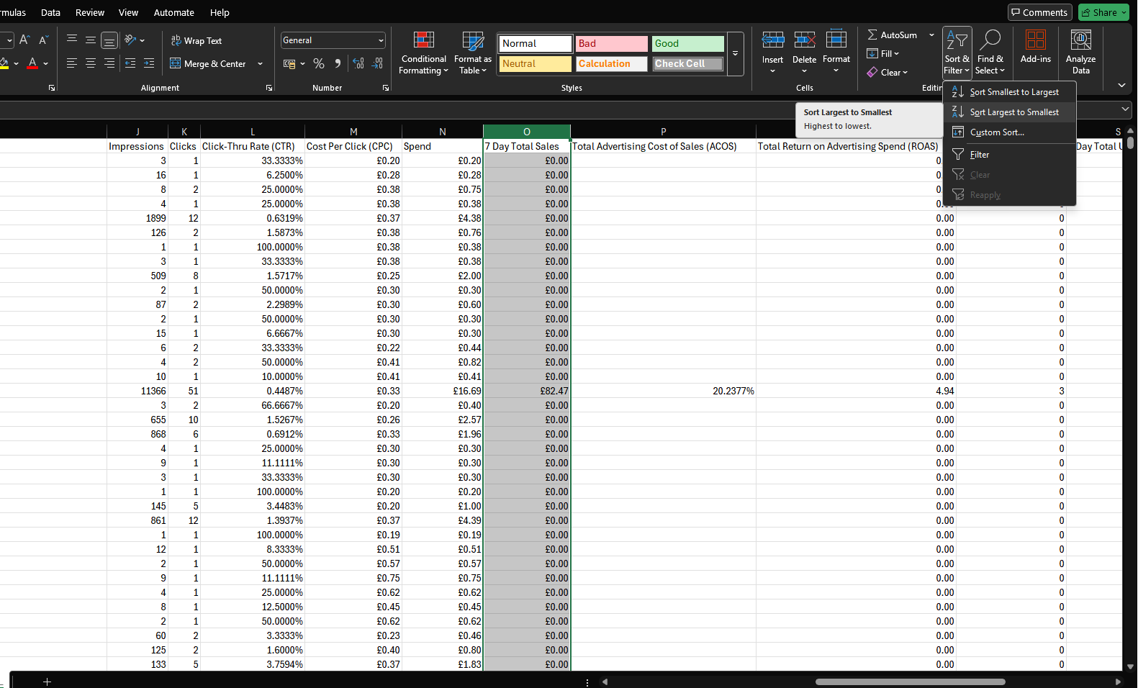Expand the formula bar chevron
1138x688 pixels.
click(x=1125, y=109)
